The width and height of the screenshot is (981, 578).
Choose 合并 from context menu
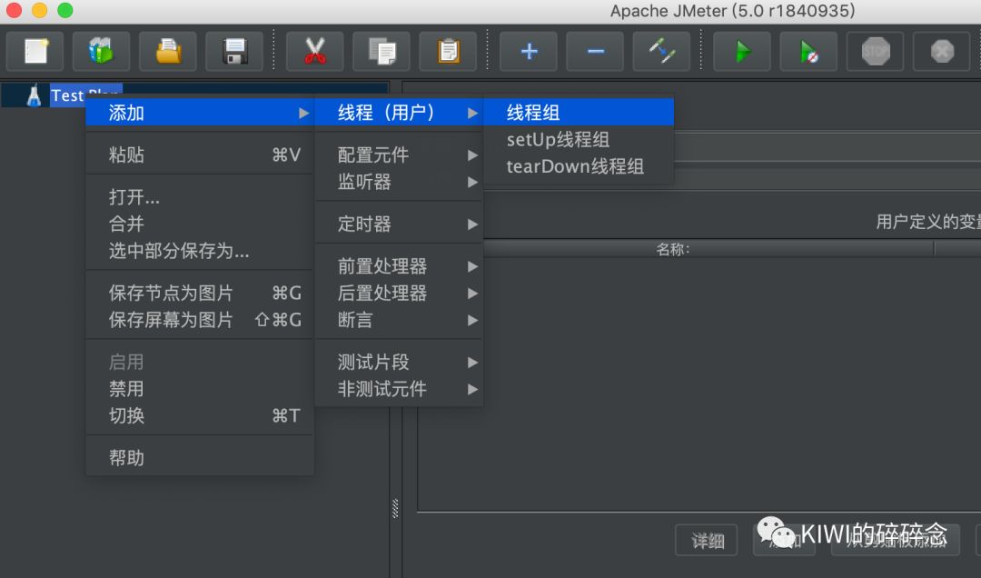tap(200, 224)
